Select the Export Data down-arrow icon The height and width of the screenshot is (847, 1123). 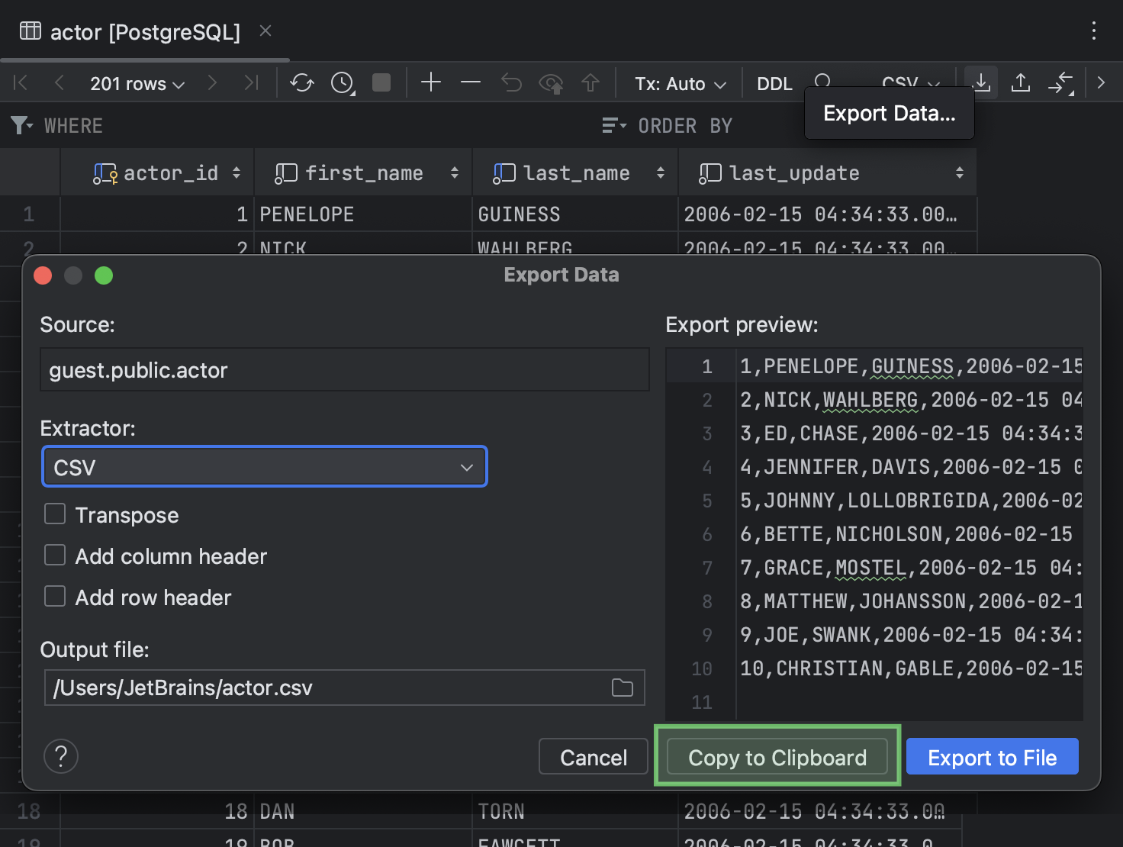[981, 82]
